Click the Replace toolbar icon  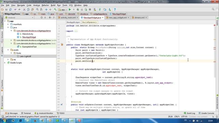[x=41, y=10]
